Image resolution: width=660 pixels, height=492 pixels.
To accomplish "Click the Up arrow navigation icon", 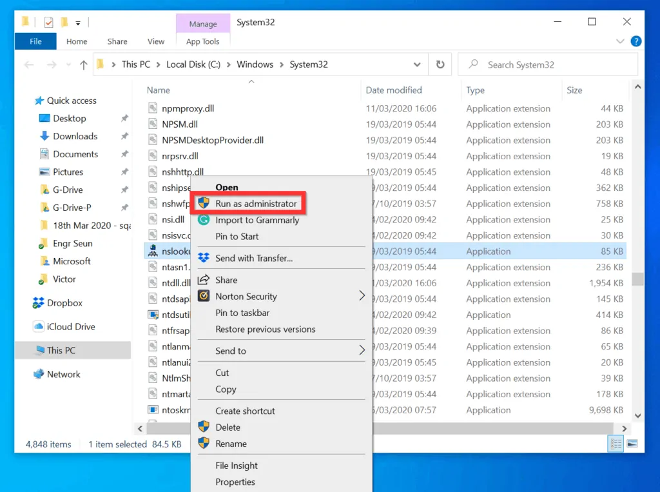I will [83, 64].
